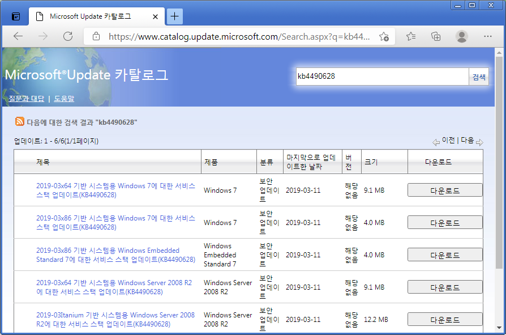Sort by 마지막으로 업데이트한 날짜 header
Image resolution: width=506 pixels, height=335 pixels.
pos(311,162)
